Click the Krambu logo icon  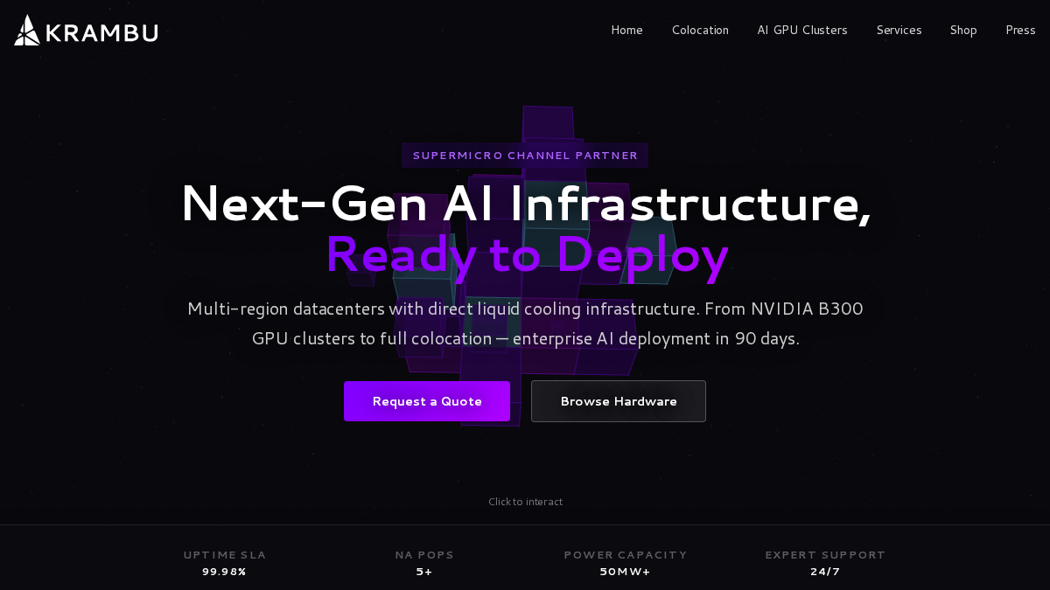(x=27, y=31)
